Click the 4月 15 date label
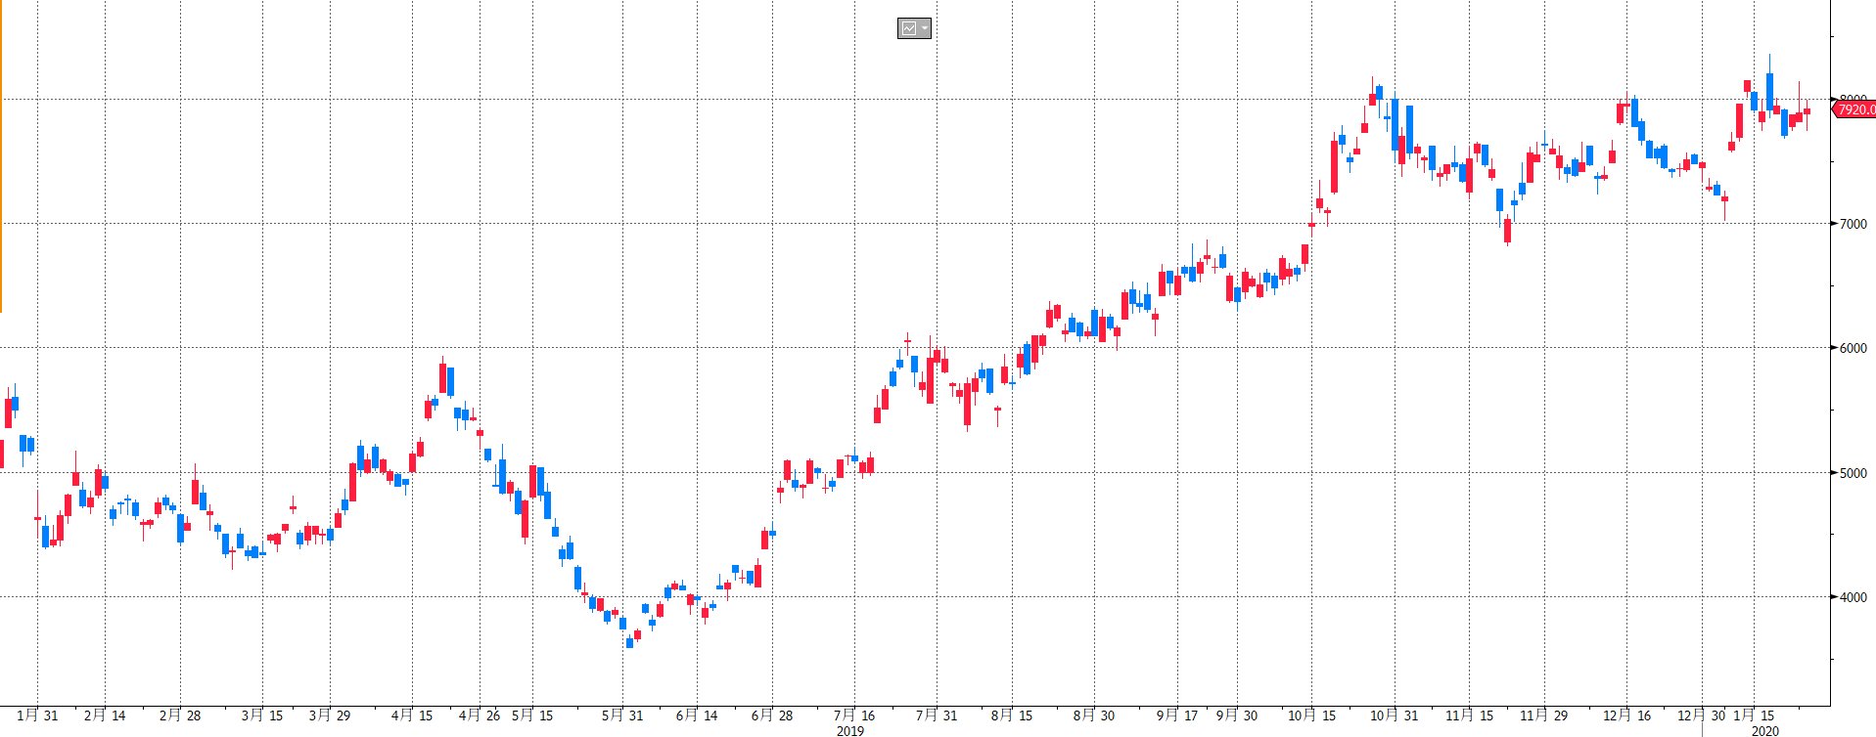This screenshot has width=1876, height=737. point(412,715)
